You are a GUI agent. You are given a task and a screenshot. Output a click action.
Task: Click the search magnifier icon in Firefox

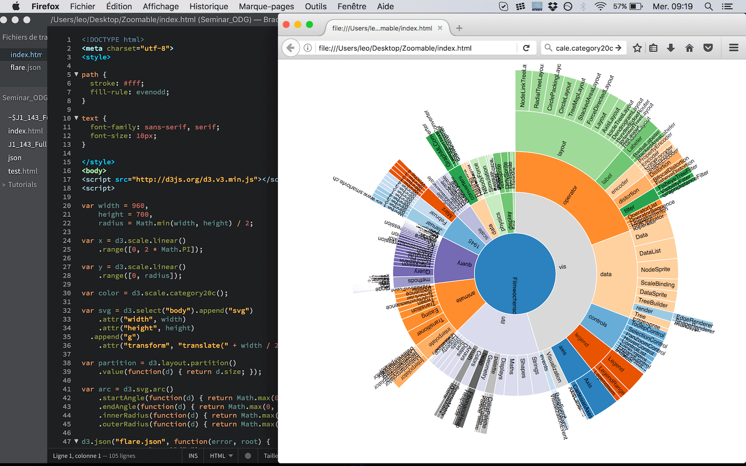pyautogui.click(x=548, y=48)
